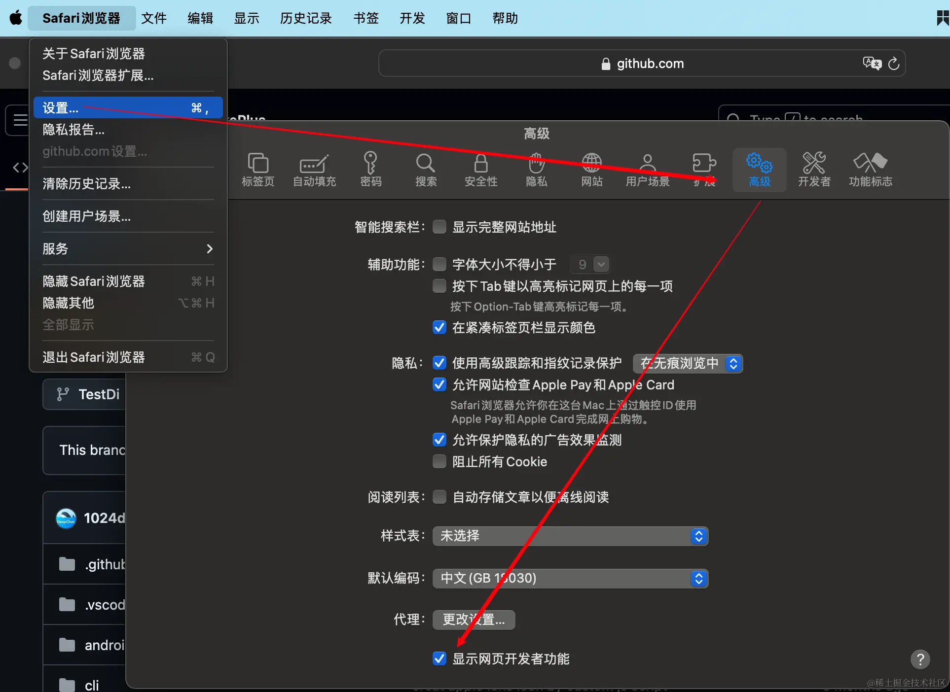Change minimum font size dropdown
Screen dimensions: 950x692
click(x=590, y=264)
